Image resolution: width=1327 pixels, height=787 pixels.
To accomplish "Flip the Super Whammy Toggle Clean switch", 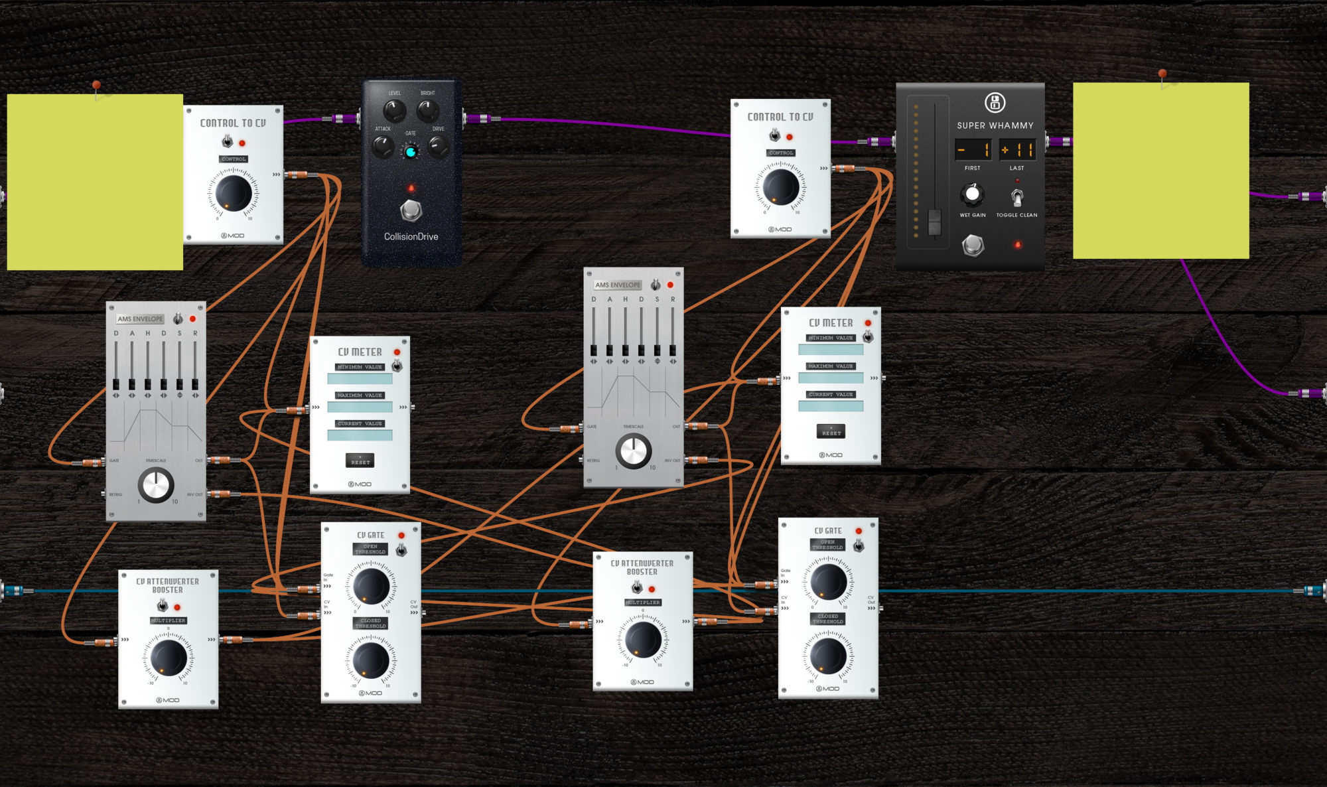I will point(1016,197).
